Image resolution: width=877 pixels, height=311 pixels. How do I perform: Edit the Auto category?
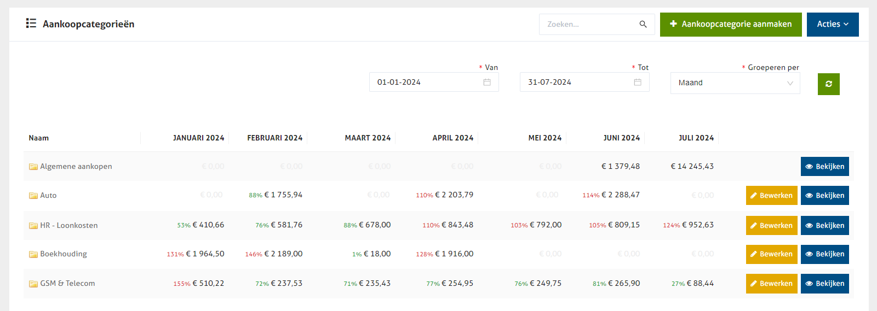click(x=771, y=196)
